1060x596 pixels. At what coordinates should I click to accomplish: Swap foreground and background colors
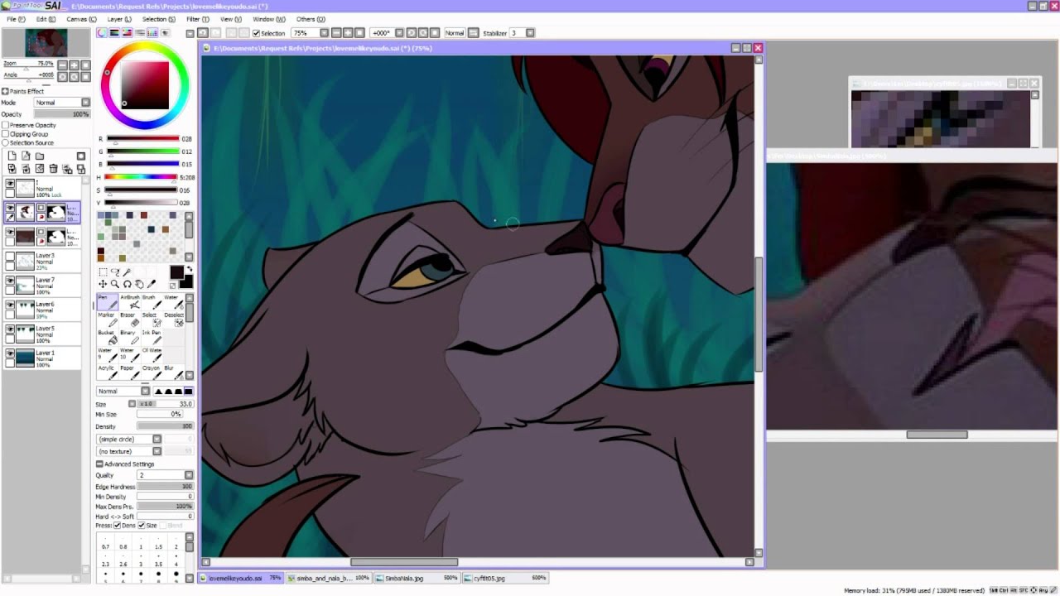click(190, 269)
